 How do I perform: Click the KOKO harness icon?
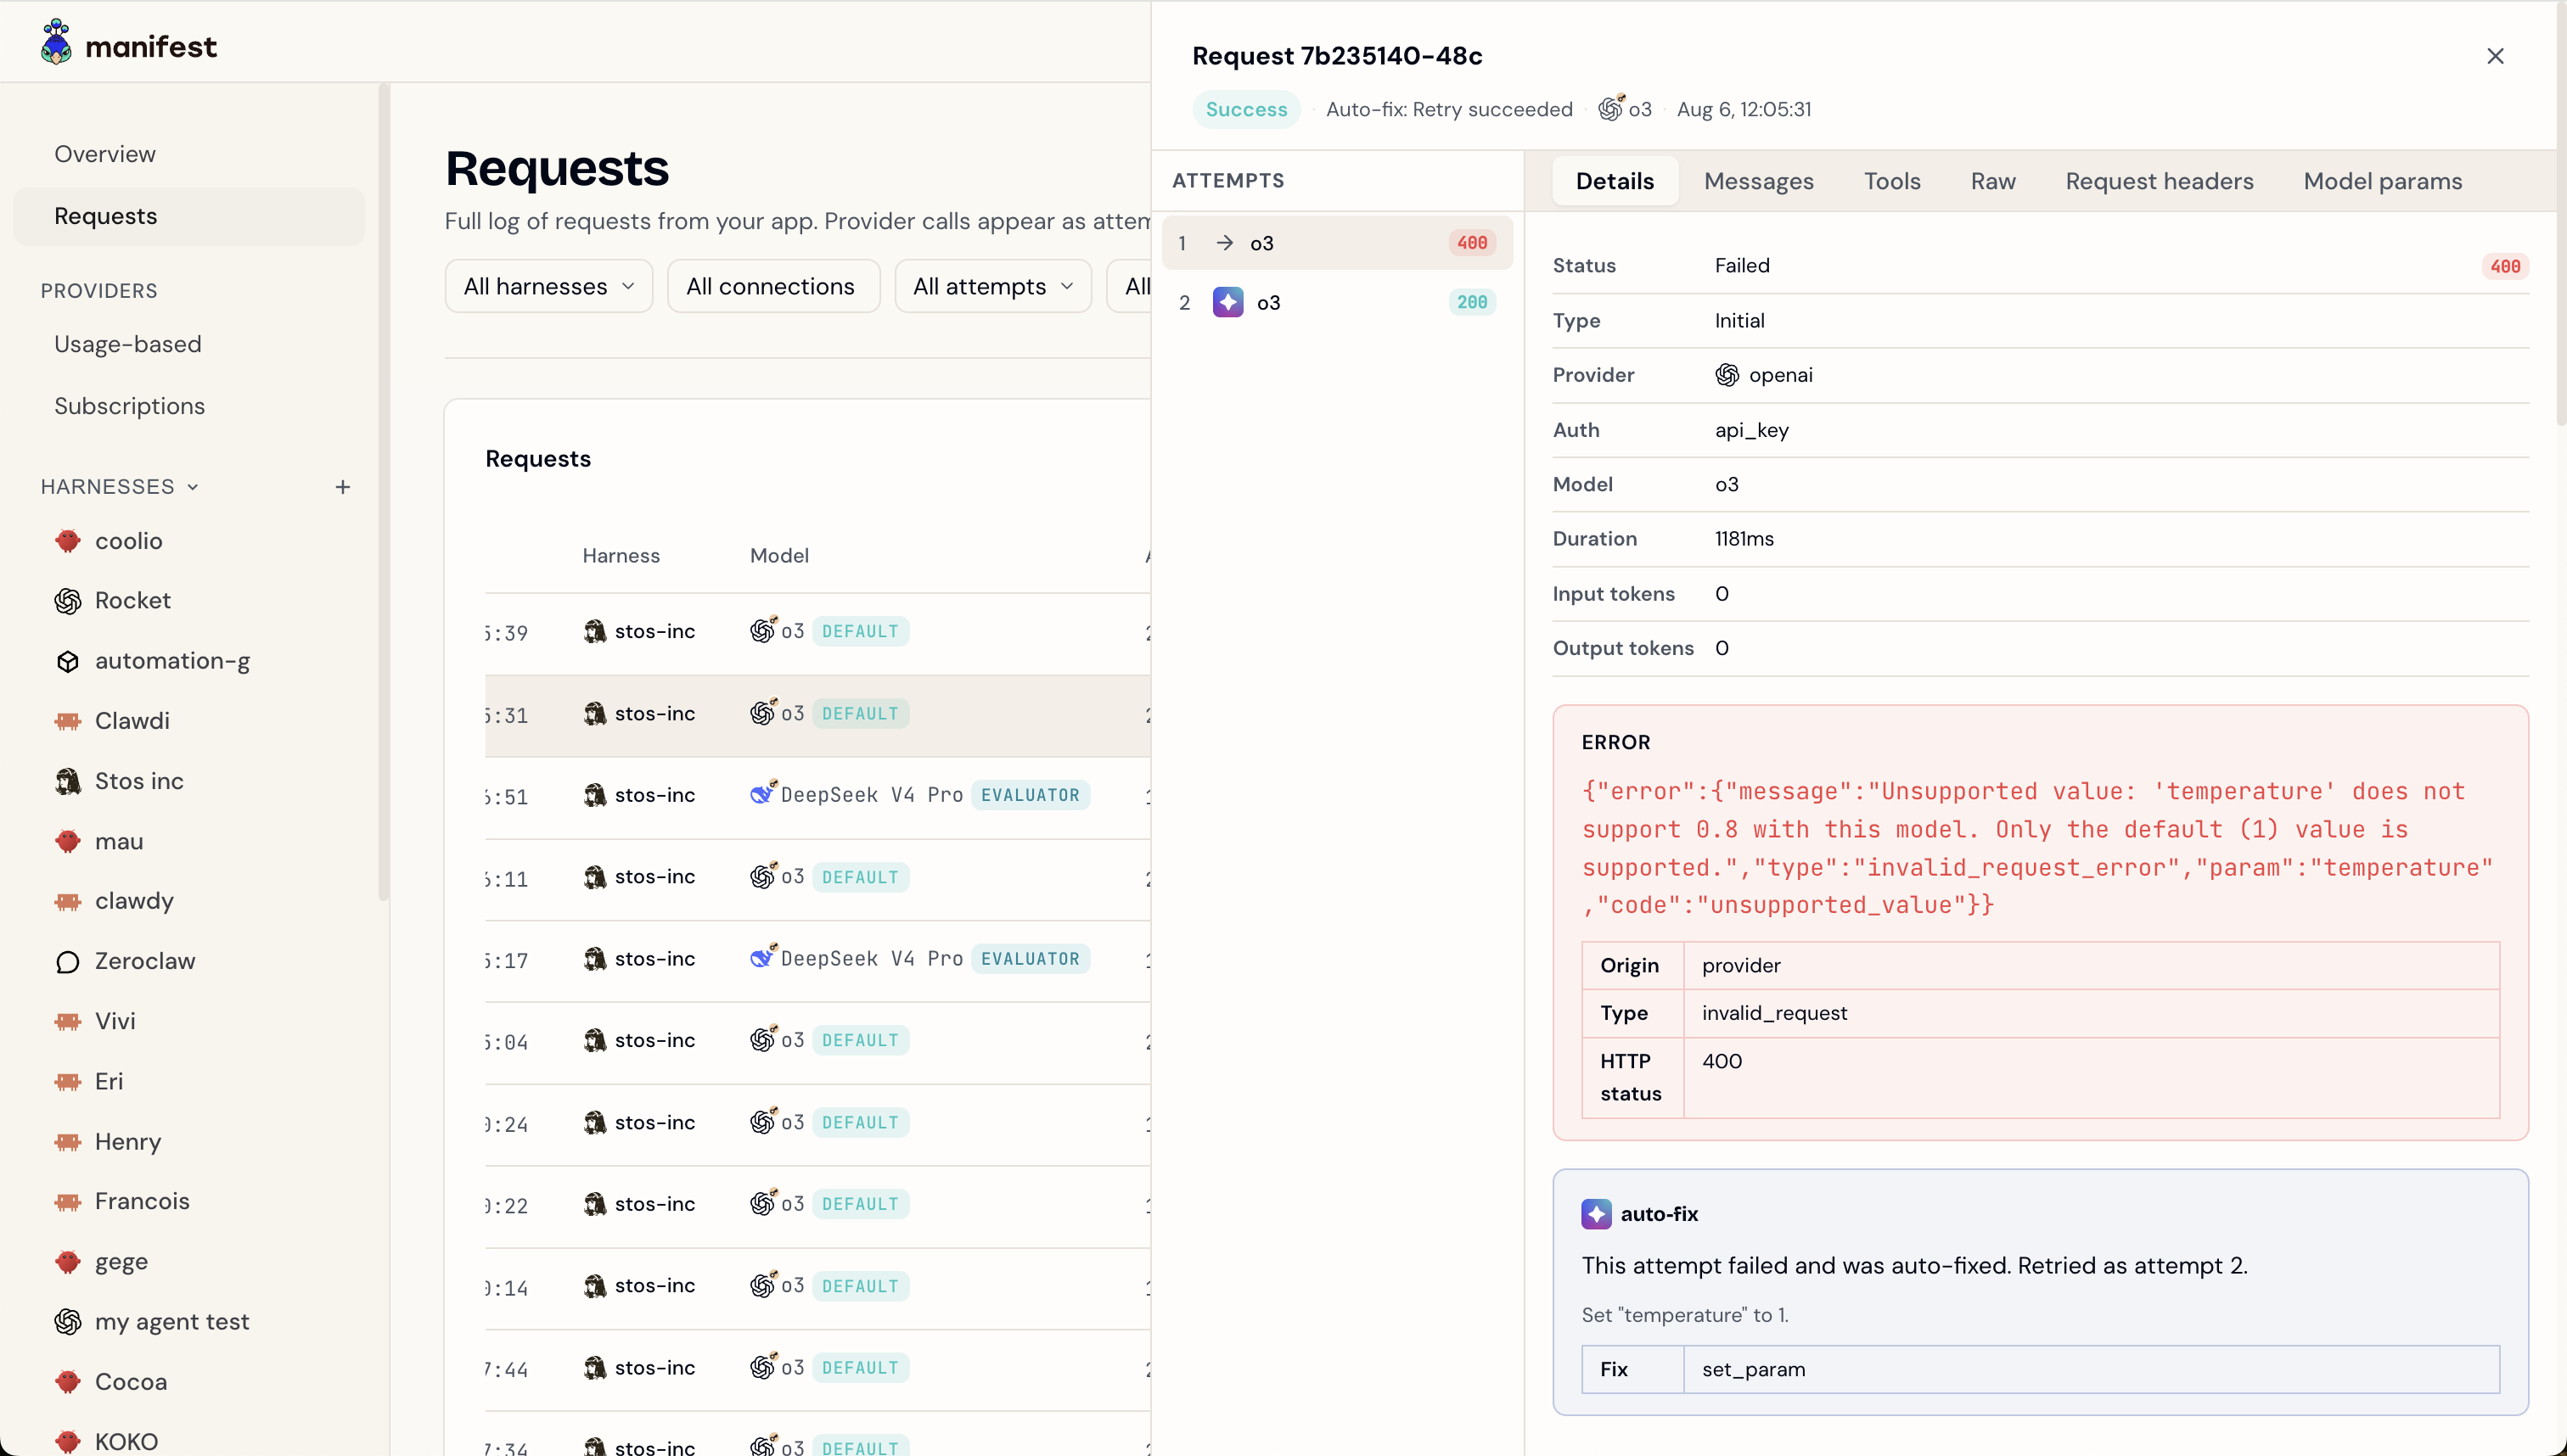[68, 1442]
